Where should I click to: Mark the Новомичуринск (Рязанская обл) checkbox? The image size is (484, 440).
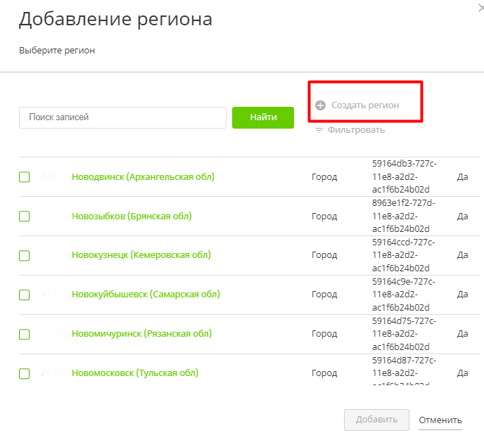click(x=25, y=335)
